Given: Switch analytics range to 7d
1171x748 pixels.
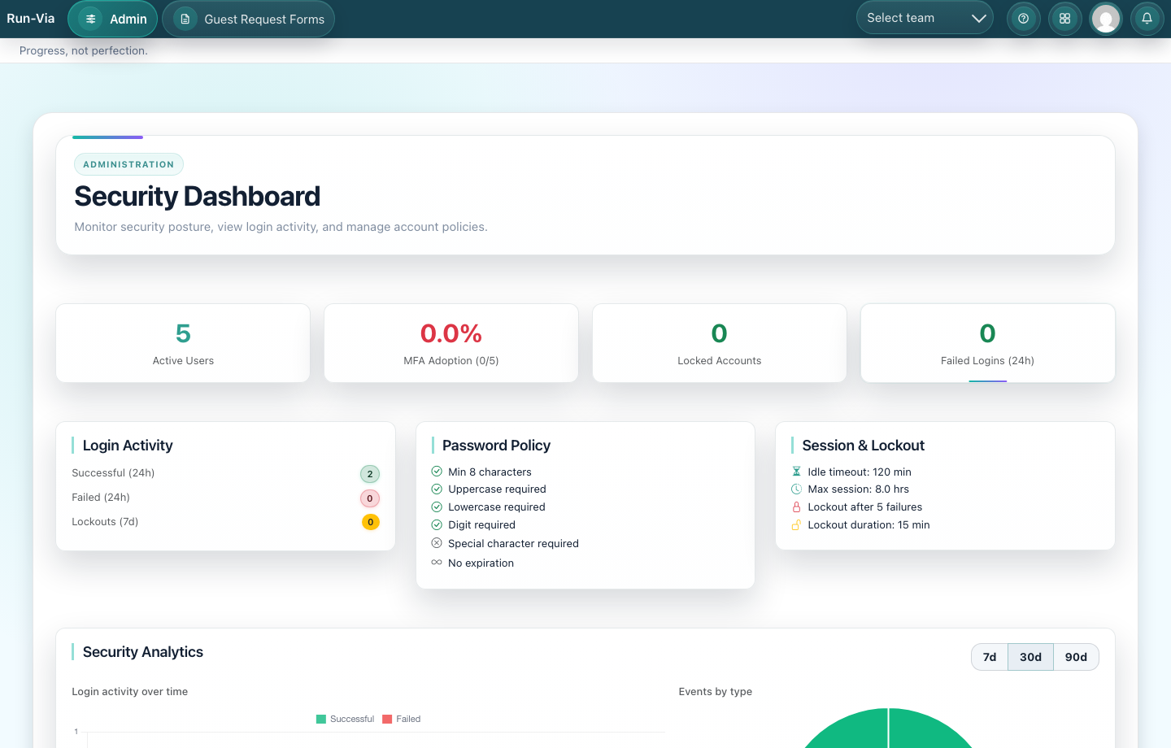Looking at the screenshot, I should 990,657.
